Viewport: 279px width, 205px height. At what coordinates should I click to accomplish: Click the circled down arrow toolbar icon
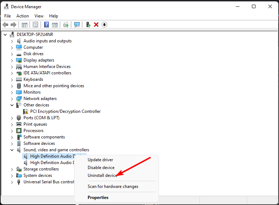[x=104, y=25]
